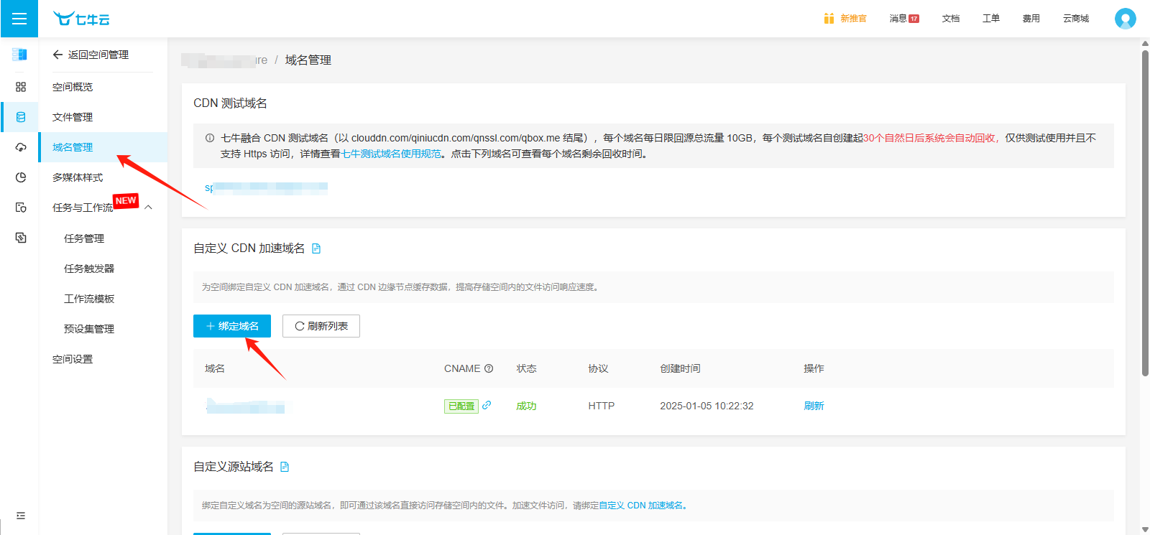Click the CNAME help question mark icon
Viewport: 1150px width, 535px height.
[x=489, y=368]
